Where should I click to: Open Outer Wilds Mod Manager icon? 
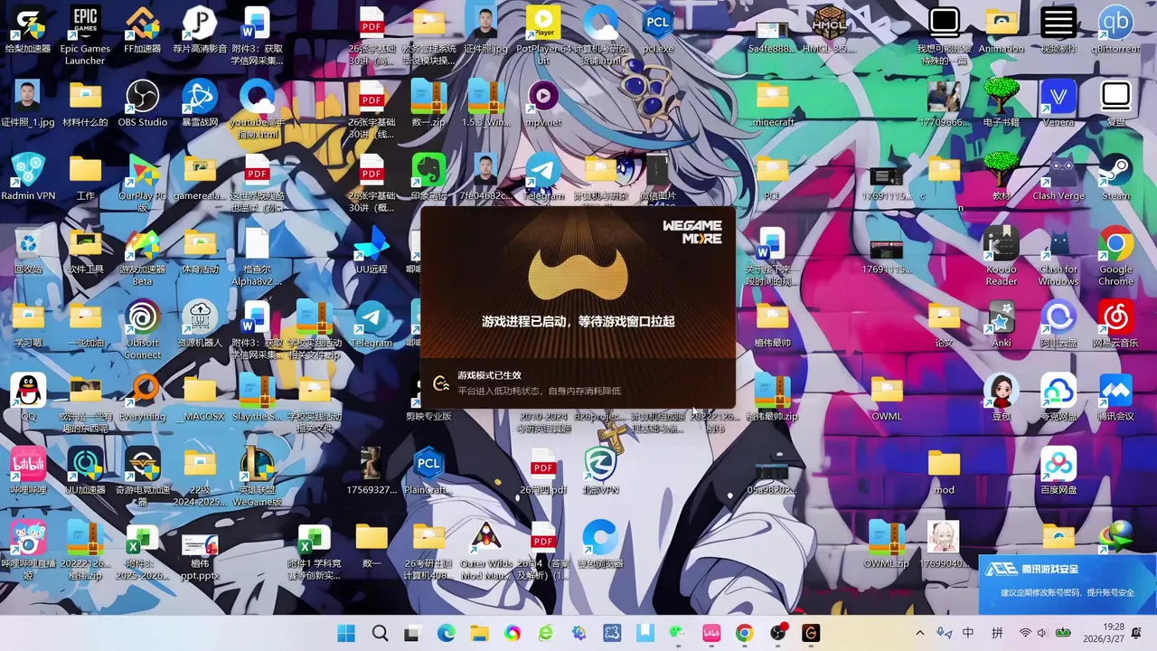pyautogui.click(x=486, y=551)
